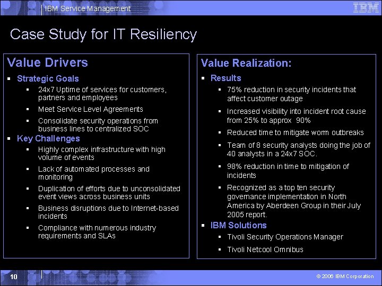The image size is (382, 286).
Task: Click 'Recognized as a top ten security' bullet
Action: pyautogui.click(x=294, y=201)
